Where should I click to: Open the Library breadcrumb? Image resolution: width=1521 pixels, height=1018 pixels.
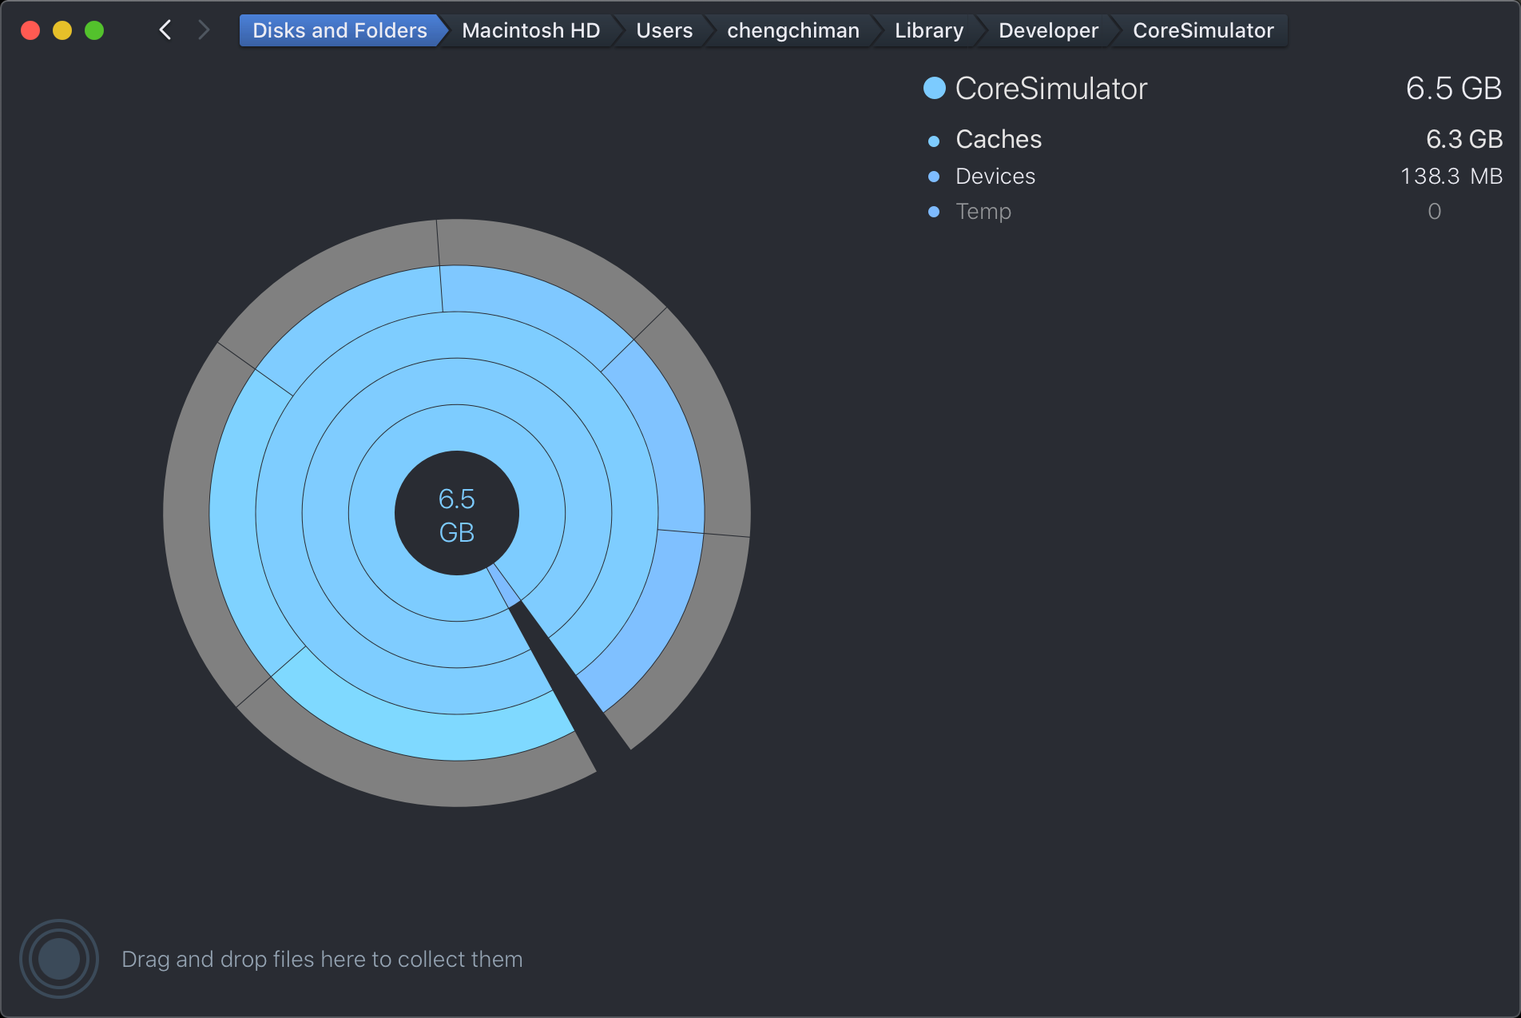pos(929,30)
